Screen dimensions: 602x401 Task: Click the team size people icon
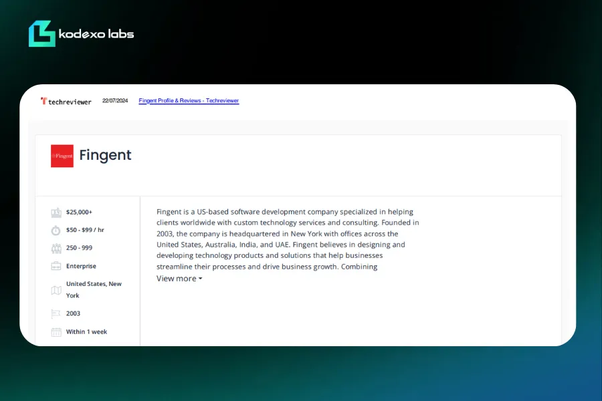coord(56,248)
